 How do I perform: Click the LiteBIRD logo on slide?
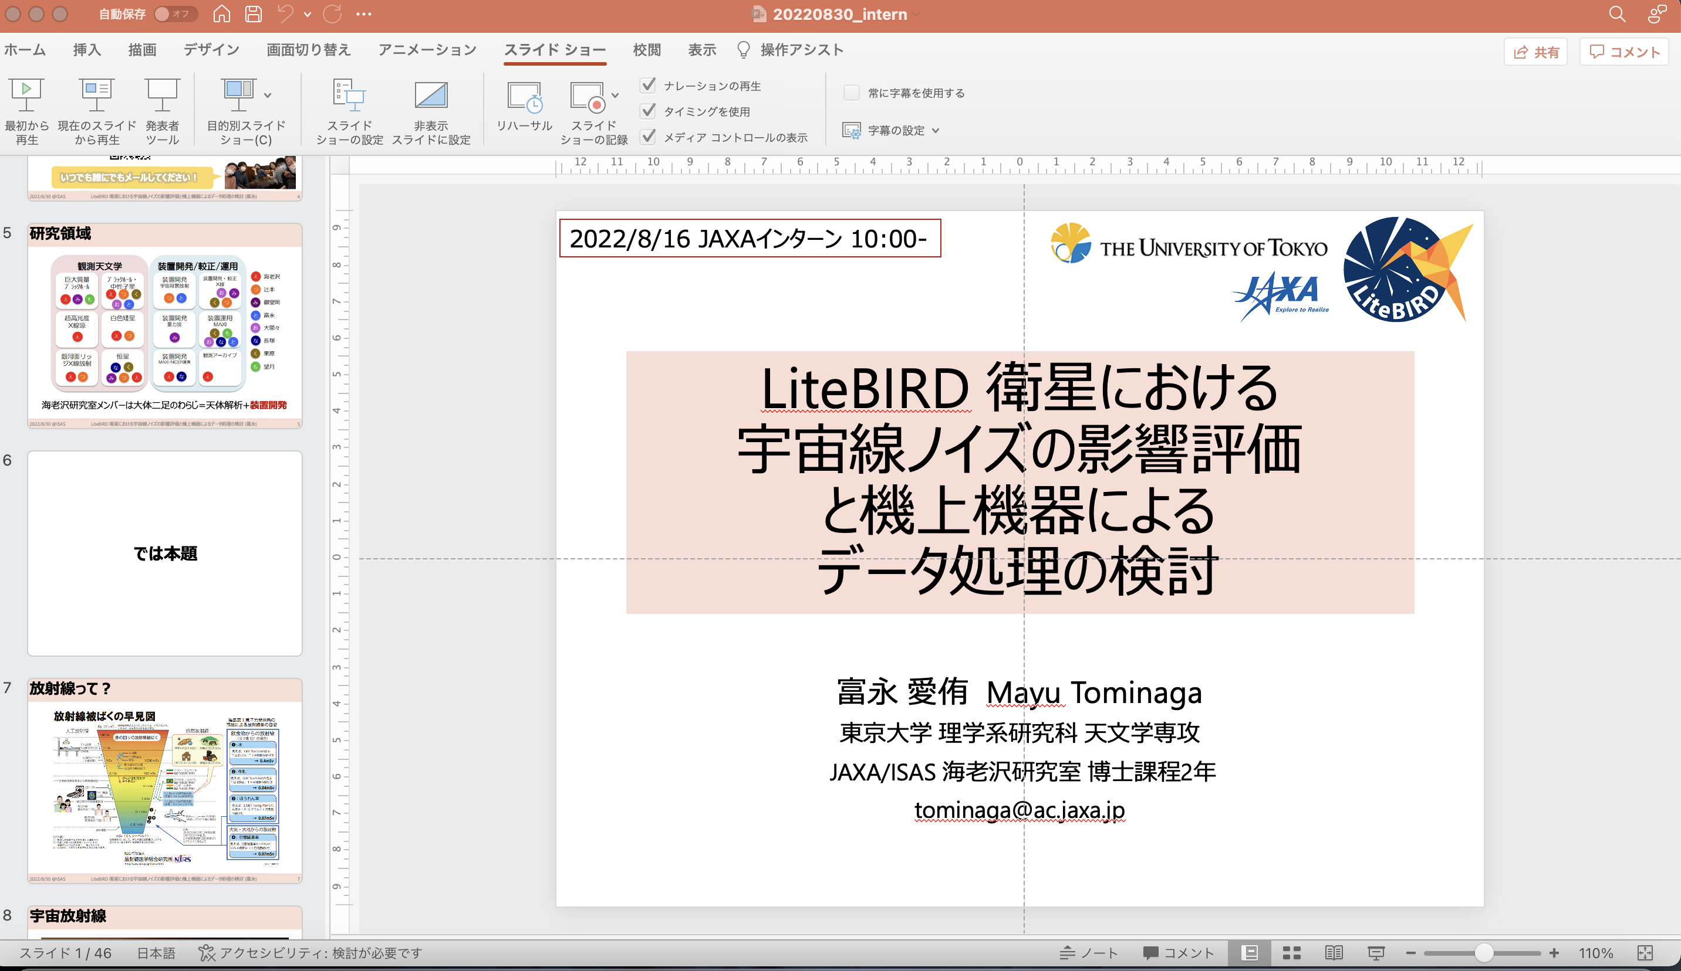pos(1407,269)
